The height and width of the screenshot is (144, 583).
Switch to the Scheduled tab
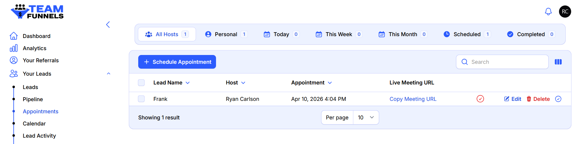point(467,34)
